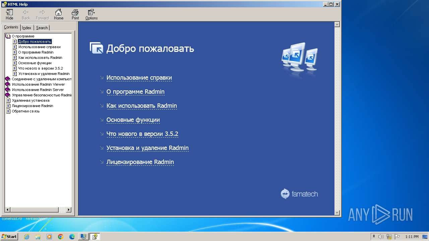
Task: Click content pane scroll down arrow
Action: (337, 213)
